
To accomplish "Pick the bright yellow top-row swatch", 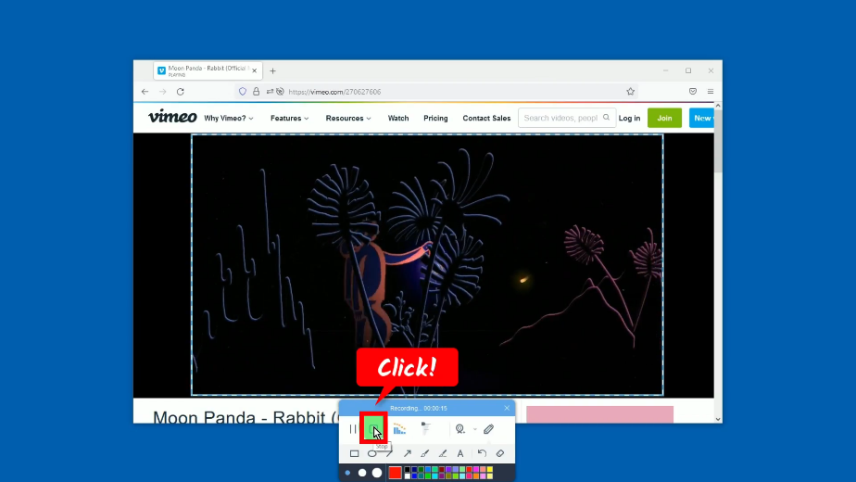I will tap(490, 469).
